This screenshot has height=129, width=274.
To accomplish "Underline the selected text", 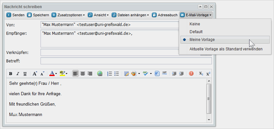I will pos(25,74).
